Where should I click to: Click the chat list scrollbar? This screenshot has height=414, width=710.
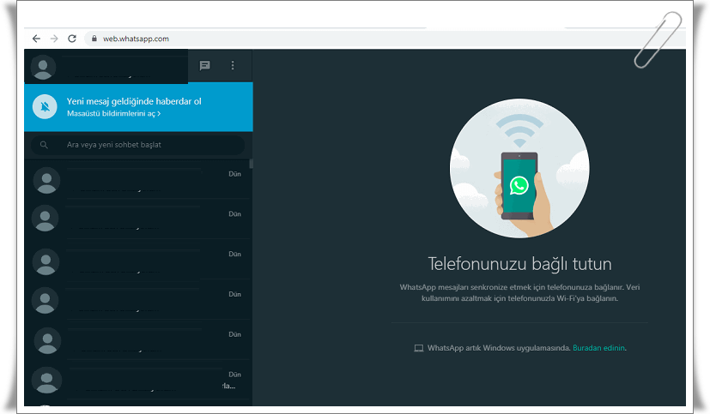coord(251,164)
